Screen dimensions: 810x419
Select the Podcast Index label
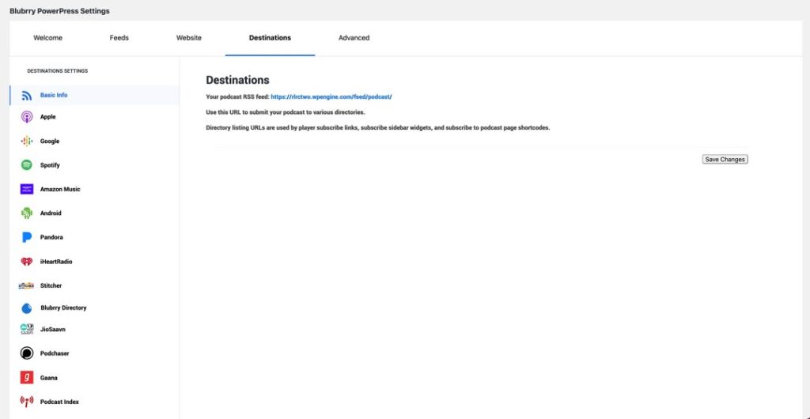tap(59, 402)
